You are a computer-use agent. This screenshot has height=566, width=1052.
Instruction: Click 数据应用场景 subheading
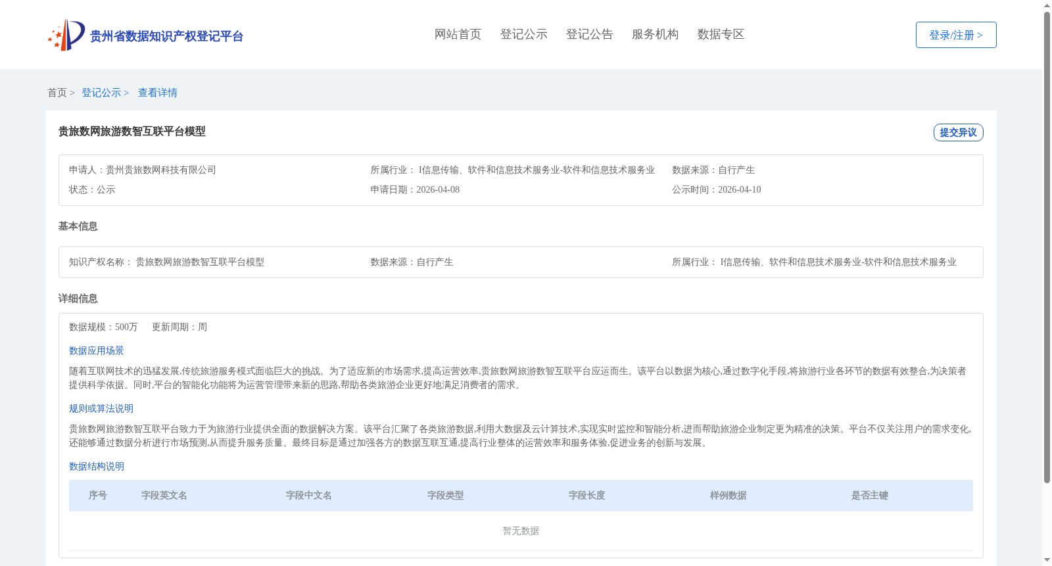pos(97,351)
